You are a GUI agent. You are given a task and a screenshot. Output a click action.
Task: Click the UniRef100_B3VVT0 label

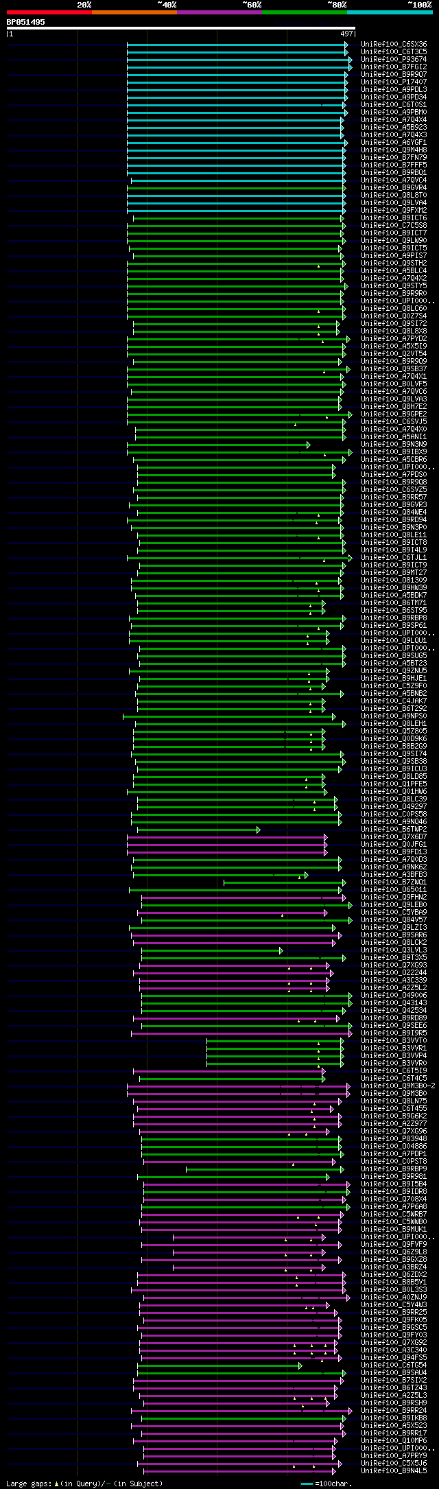click(x=394, y=1041)
